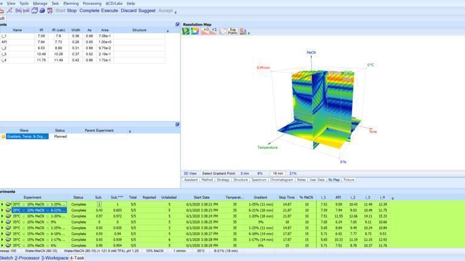The width and height of the screenshot is (465, 261).
Task: Click the Suggest button
Action: coord(147,11)
